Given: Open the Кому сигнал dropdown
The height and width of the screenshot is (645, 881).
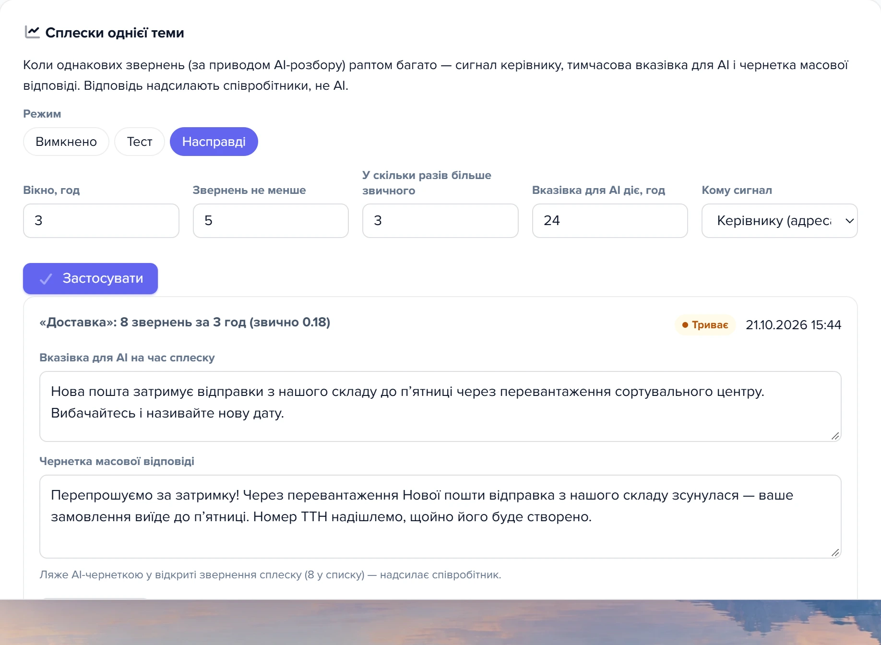Looking at the screenshot, I should tap(780, 221).
